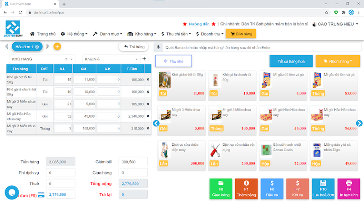Select Mì gói Hảo Hảo Gói 45,000 card
364x204 pixels.
(x=283, y=120)
